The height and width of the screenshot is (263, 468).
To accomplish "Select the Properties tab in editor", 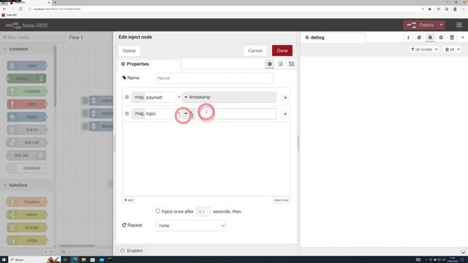I will (x=149, y=64).
